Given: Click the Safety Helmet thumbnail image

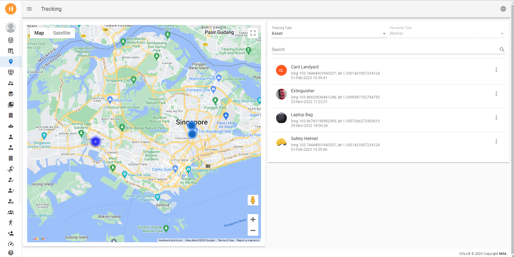Looking at the screenshot, I should [x=281, y=142].
